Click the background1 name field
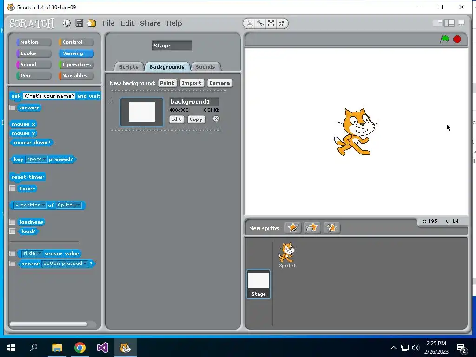This screenshot has width=476, height=357. 194,102
